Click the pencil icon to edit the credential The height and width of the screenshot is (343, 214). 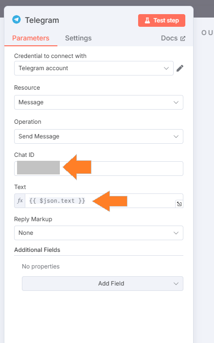click(180, 68)
